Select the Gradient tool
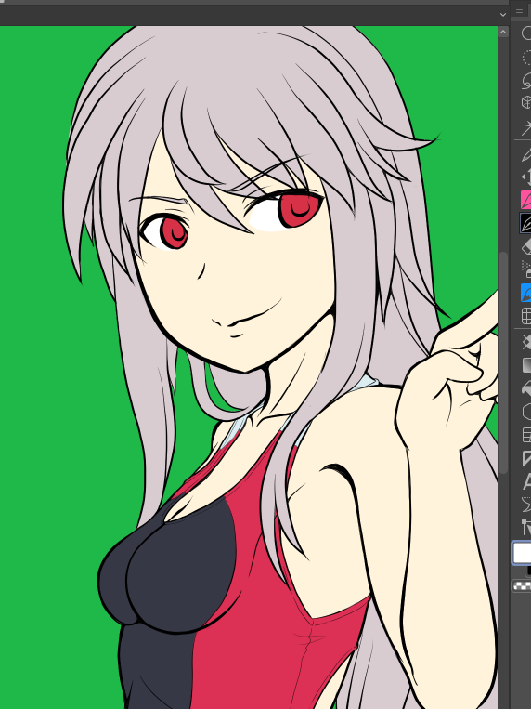 pos(526,365)
